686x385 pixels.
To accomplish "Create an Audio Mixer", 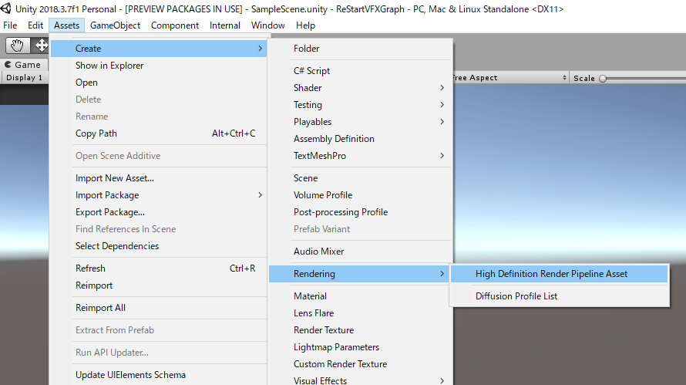I will pyautogui.click(x=360, y=251).
